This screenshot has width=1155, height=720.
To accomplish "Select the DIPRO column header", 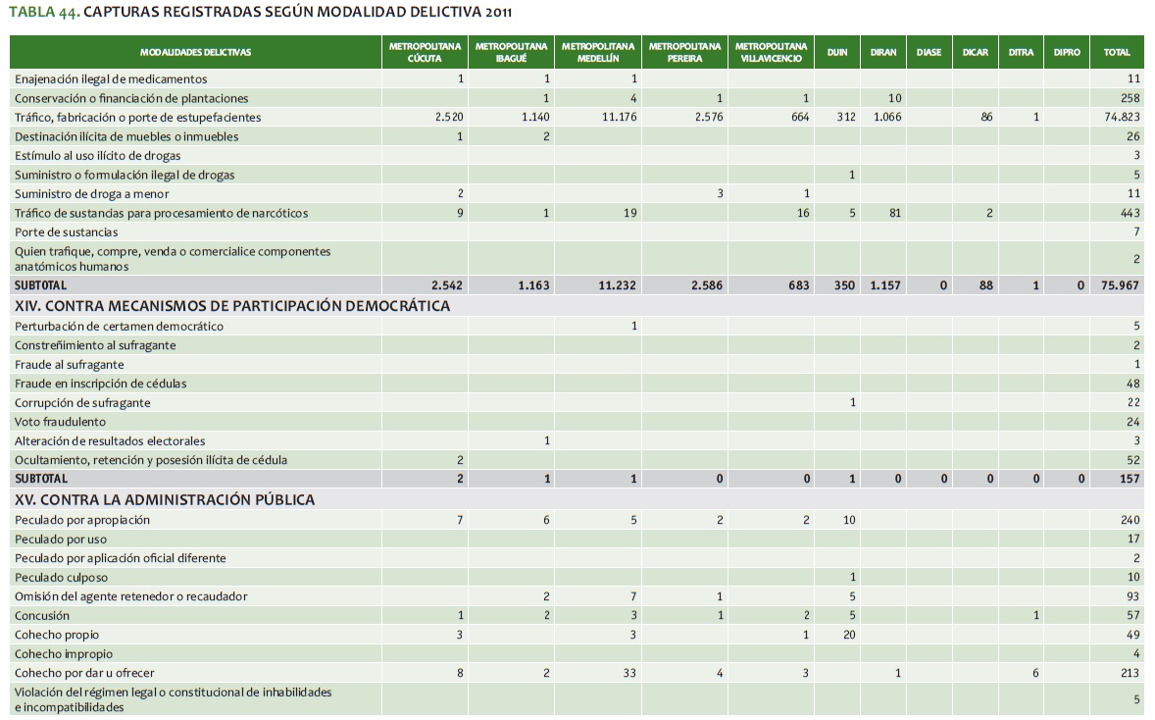I will (1066, 52).
